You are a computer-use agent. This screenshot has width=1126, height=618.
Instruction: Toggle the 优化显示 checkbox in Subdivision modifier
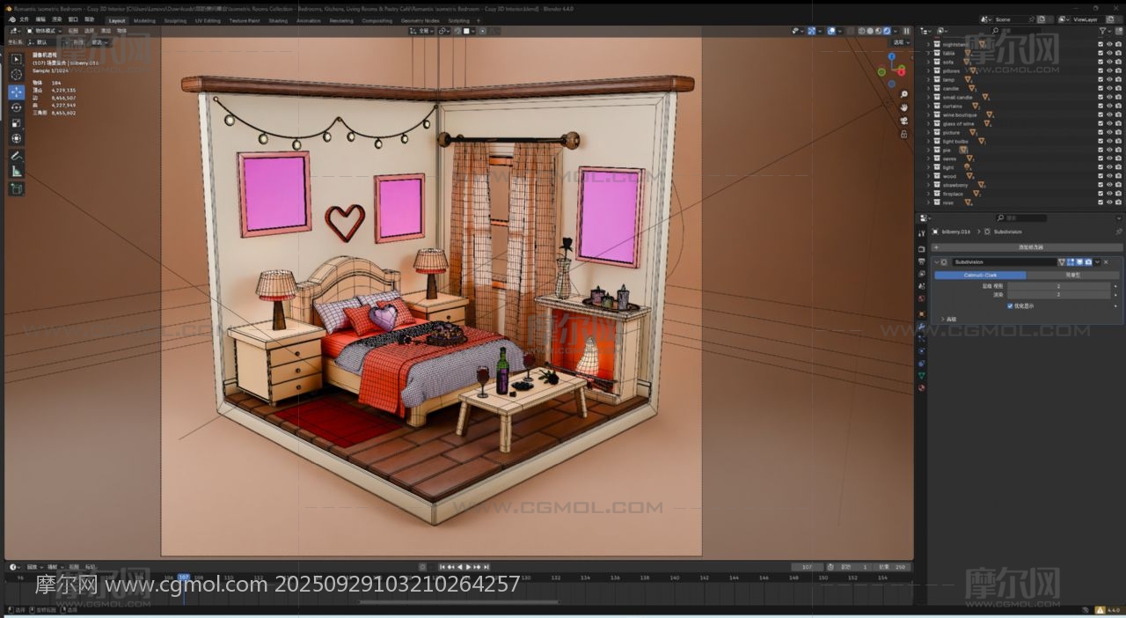1010,306
